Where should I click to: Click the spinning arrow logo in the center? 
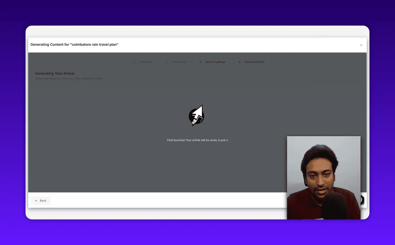196,115
